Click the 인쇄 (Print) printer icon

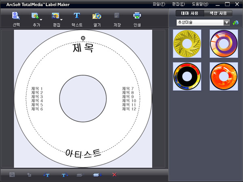[x=137, y=15]
